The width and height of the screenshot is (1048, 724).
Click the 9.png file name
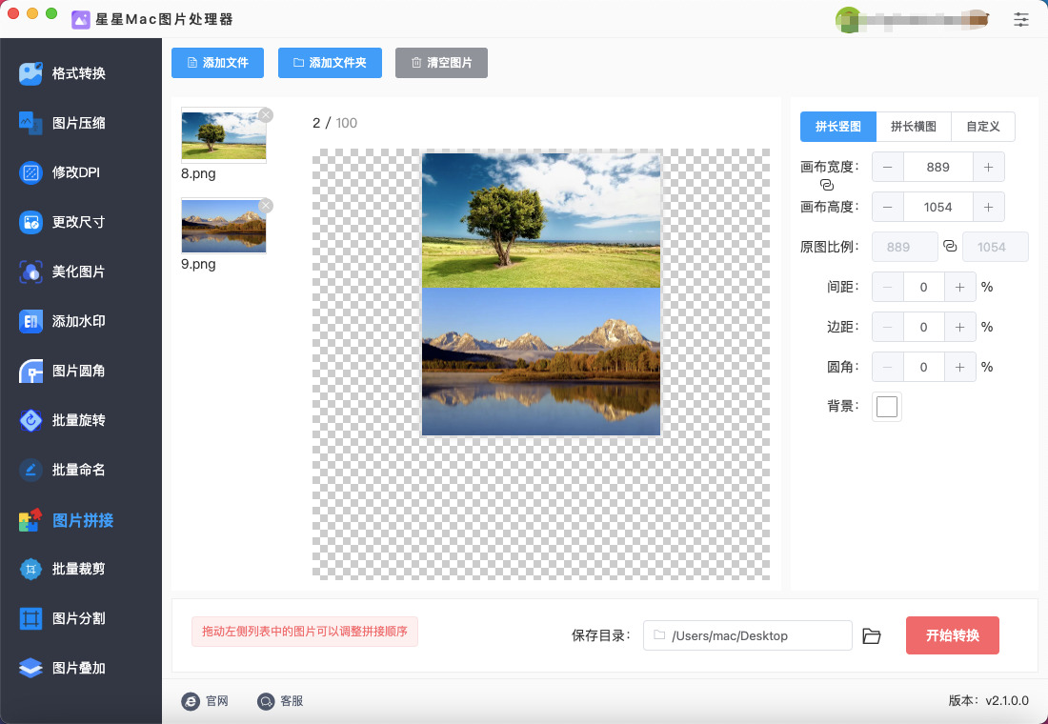198,264
